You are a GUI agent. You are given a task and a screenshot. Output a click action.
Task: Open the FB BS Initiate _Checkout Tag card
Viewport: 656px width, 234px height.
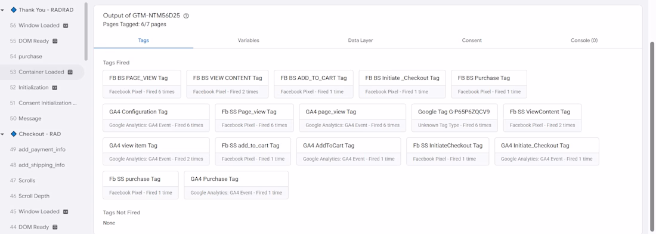pyautogui.click(x=403, y=84)
